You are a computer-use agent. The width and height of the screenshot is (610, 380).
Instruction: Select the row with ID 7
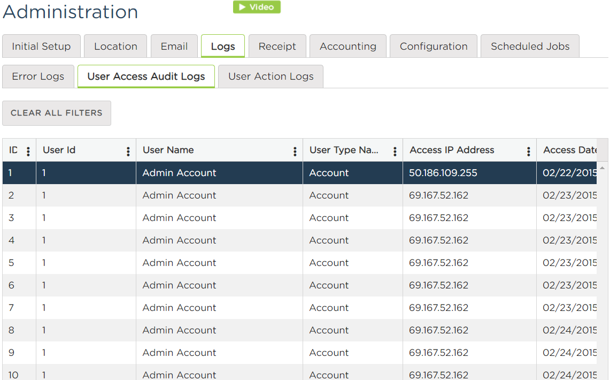299,308
